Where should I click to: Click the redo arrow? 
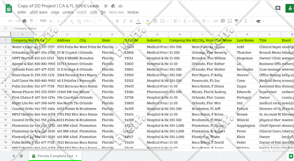(x=18, y=21)
